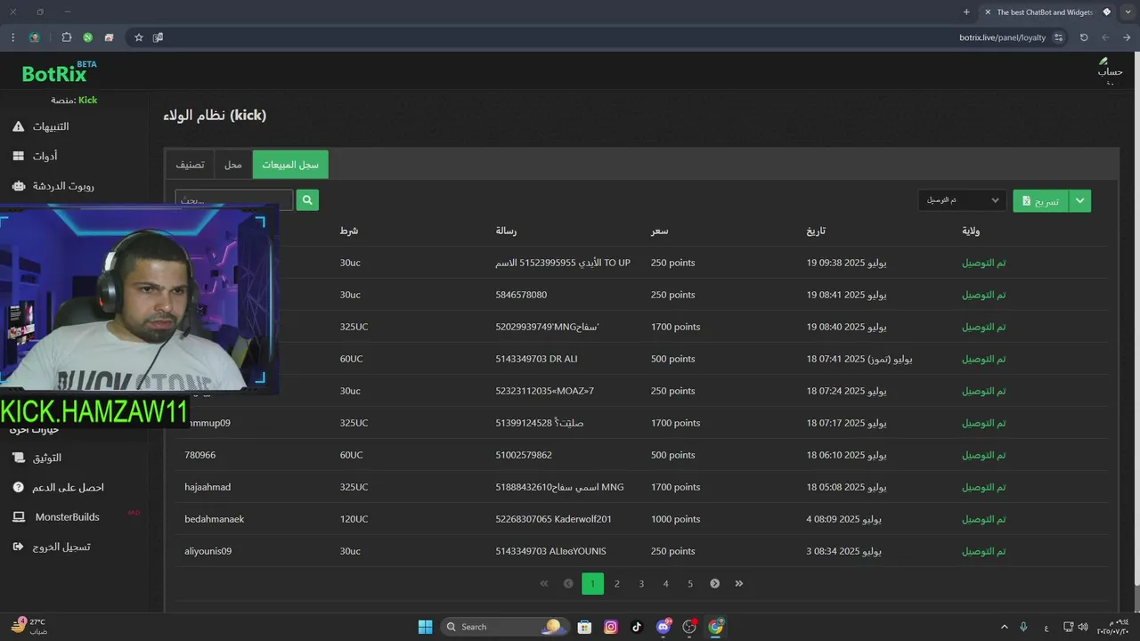Click username hajaahmad in table
1140x641 pixels.
click(x=208, y=487)
